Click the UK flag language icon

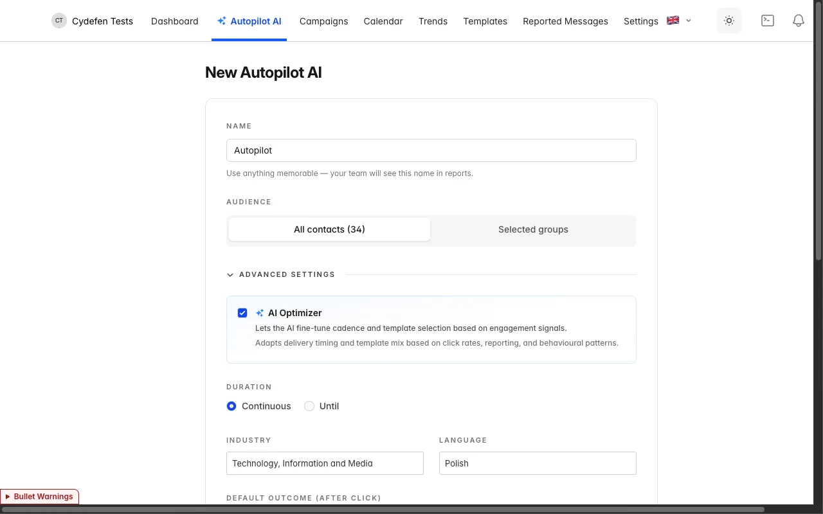[673, 20]
